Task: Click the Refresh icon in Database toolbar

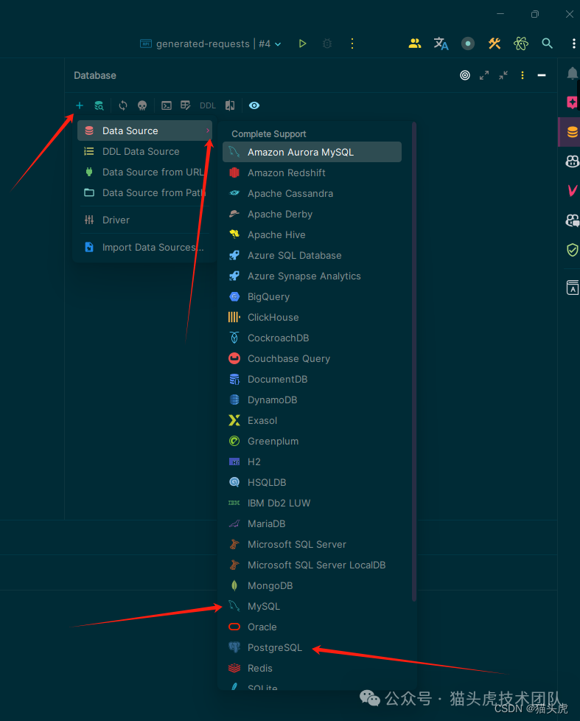Action: (123, 105)
